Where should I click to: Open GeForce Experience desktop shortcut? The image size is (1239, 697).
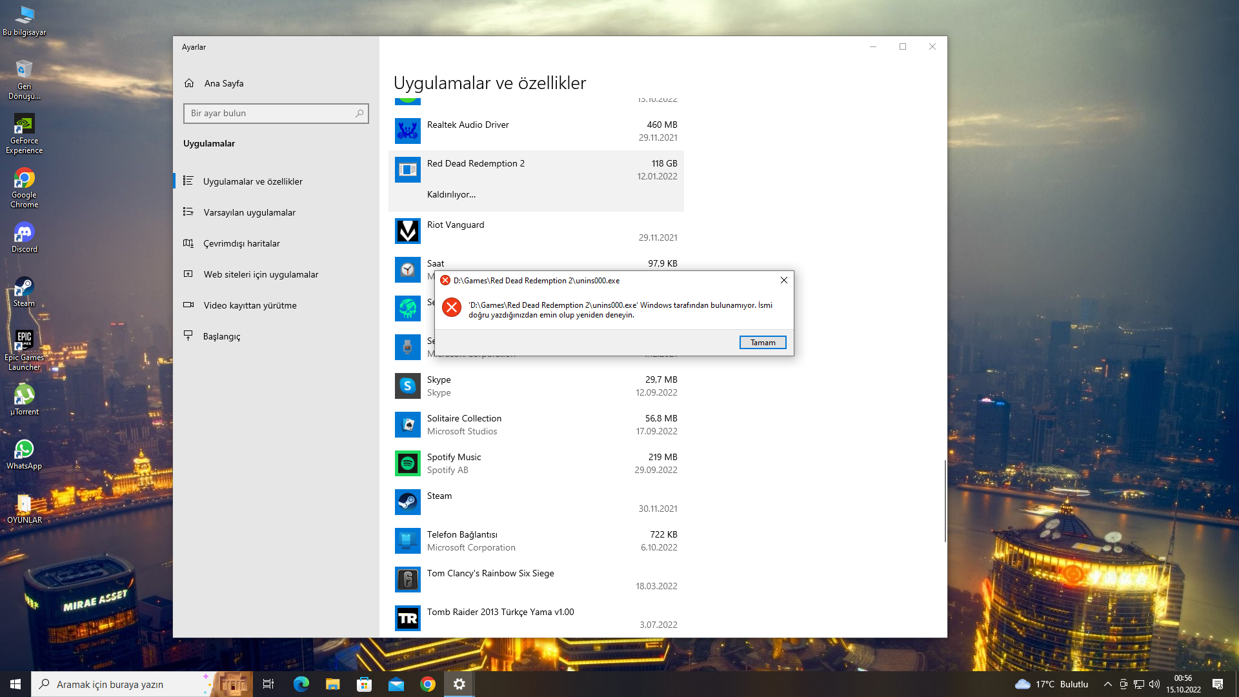[x=24, y=134]
